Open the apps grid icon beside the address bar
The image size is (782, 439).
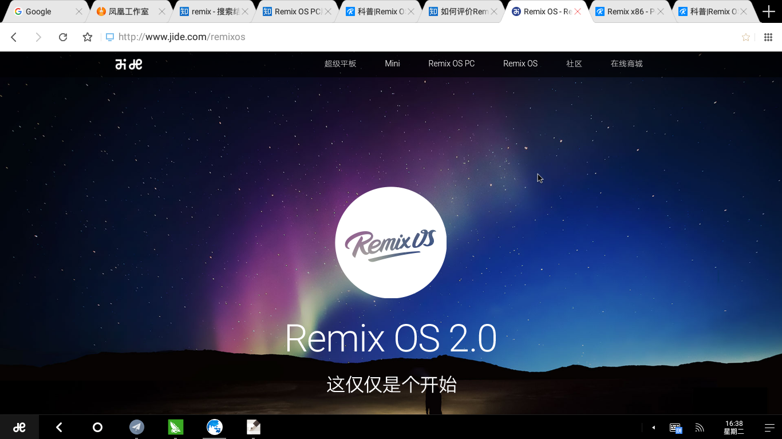click(768, 37)
